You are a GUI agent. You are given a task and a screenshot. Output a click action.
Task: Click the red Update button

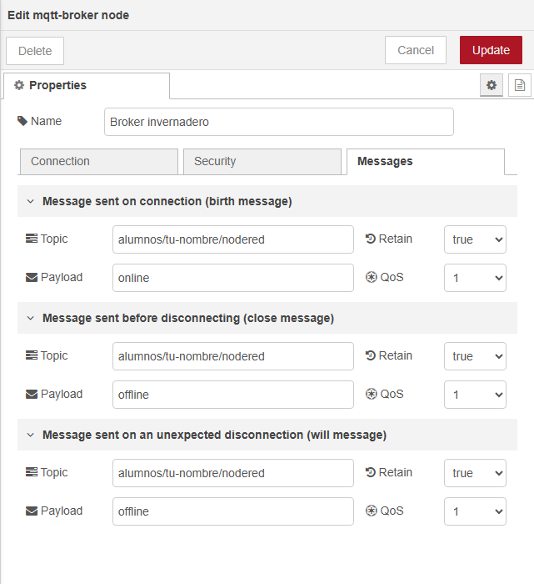[491, 50]
